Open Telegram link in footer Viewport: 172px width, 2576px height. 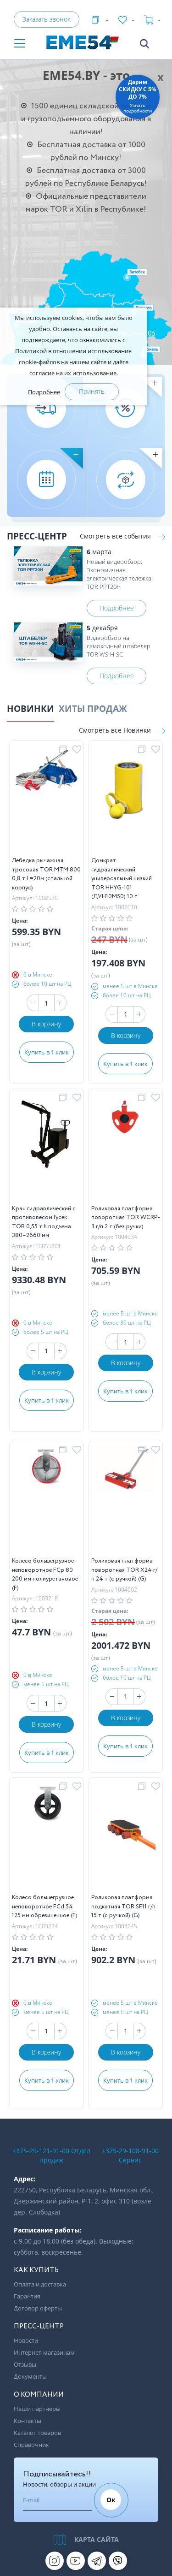tap(96, 2560)
